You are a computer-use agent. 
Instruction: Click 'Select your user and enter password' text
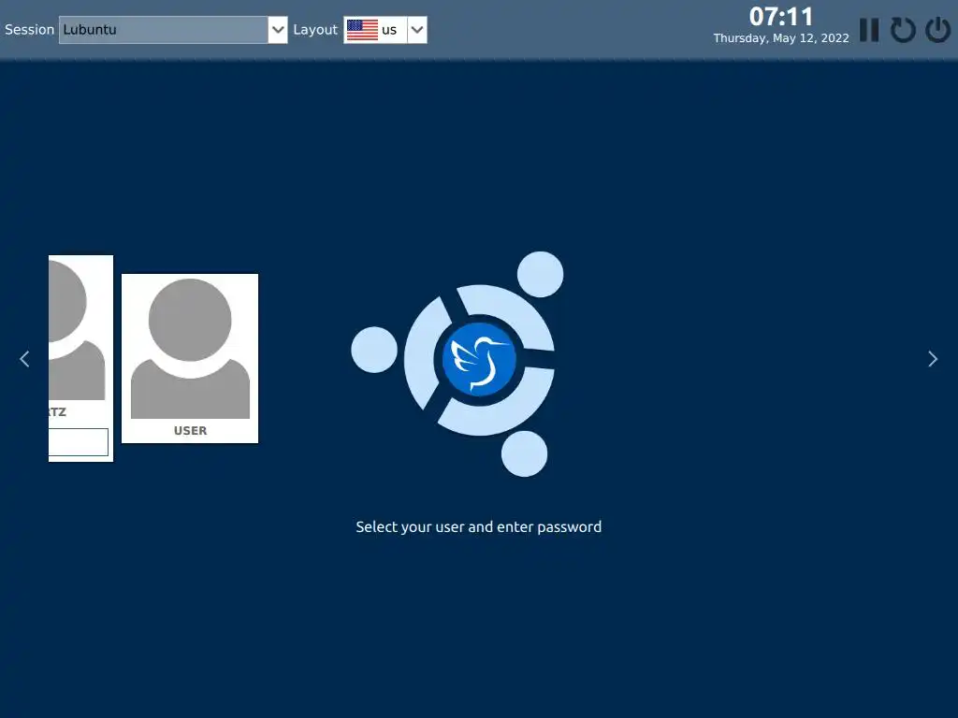[478, 527]
